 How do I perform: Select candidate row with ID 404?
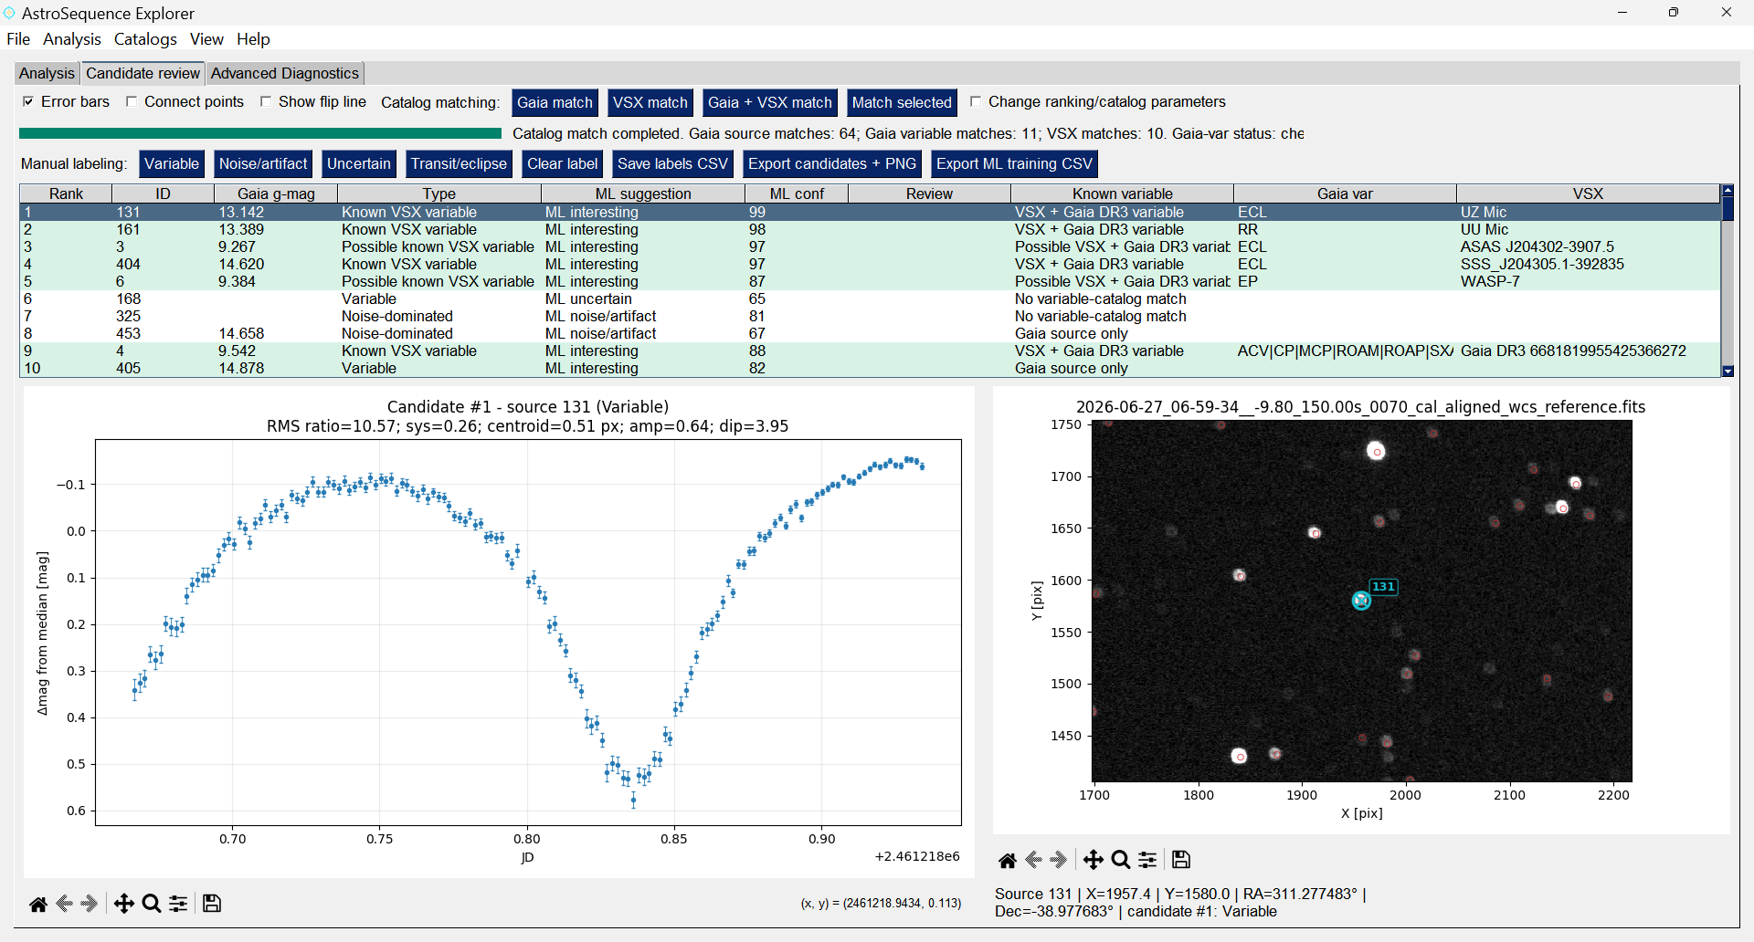(x=870, y=264)
